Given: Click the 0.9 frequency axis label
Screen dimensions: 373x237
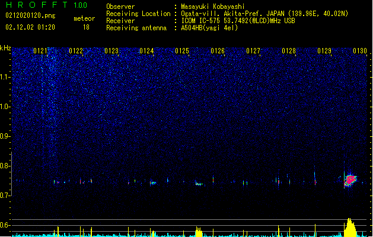Looking at the screenshot, I should (x=5, y=136).
